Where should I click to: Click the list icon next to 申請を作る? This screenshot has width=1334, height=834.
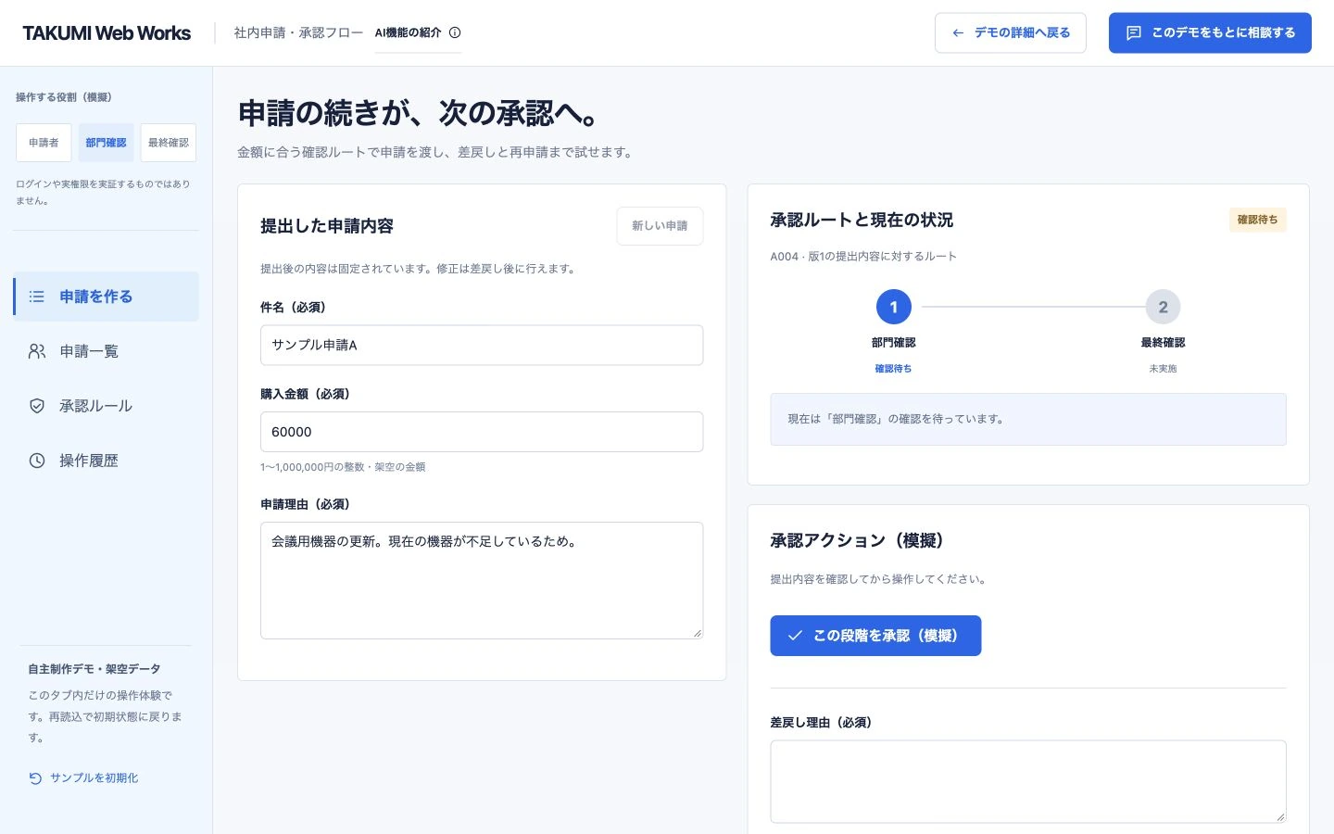tap(37, 297)
